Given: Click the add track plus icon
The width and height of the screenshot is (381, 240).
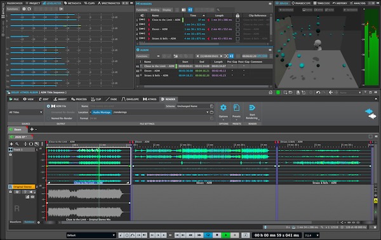Looking at the screenshot, I should tap(11, 143).
